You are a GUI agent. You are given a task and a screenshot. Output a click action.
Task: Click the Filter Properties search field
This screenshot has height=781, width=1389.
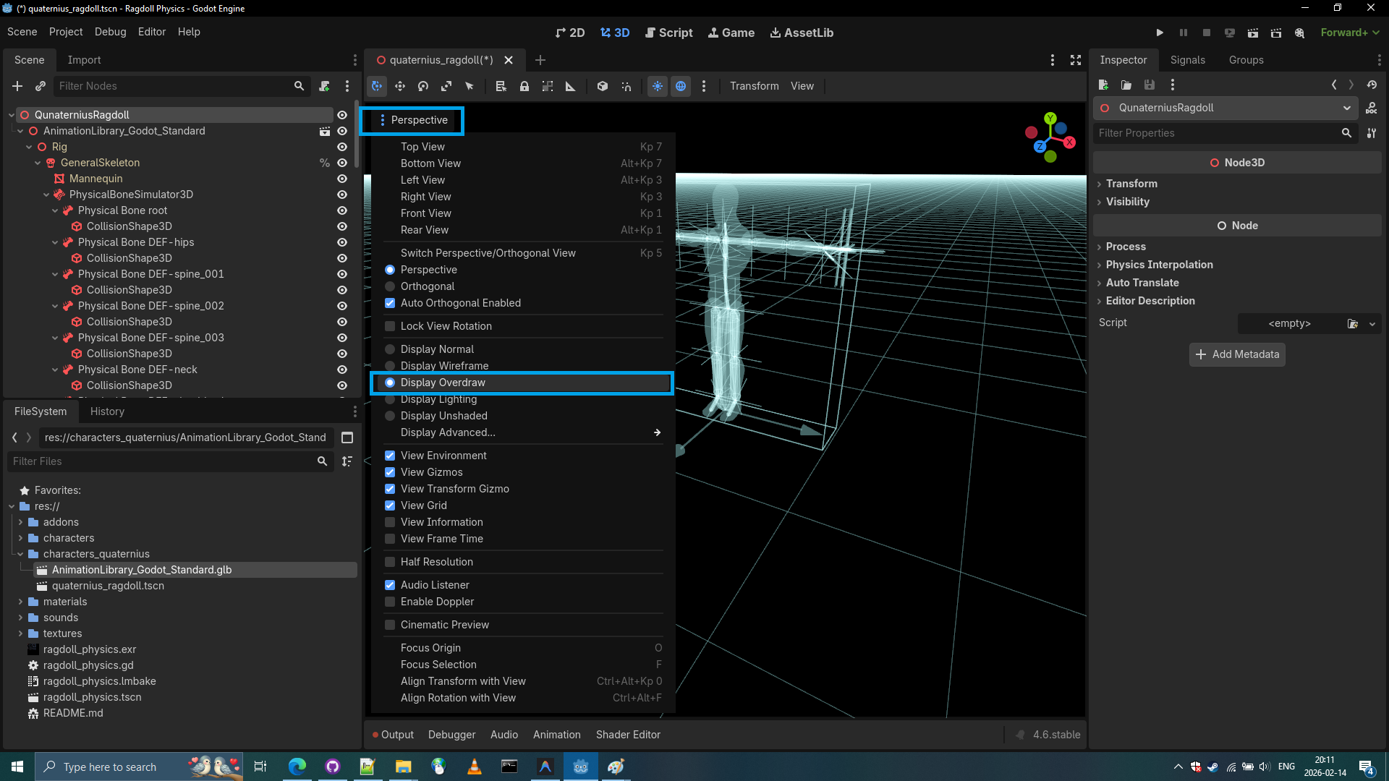(x=1215, y=133)
